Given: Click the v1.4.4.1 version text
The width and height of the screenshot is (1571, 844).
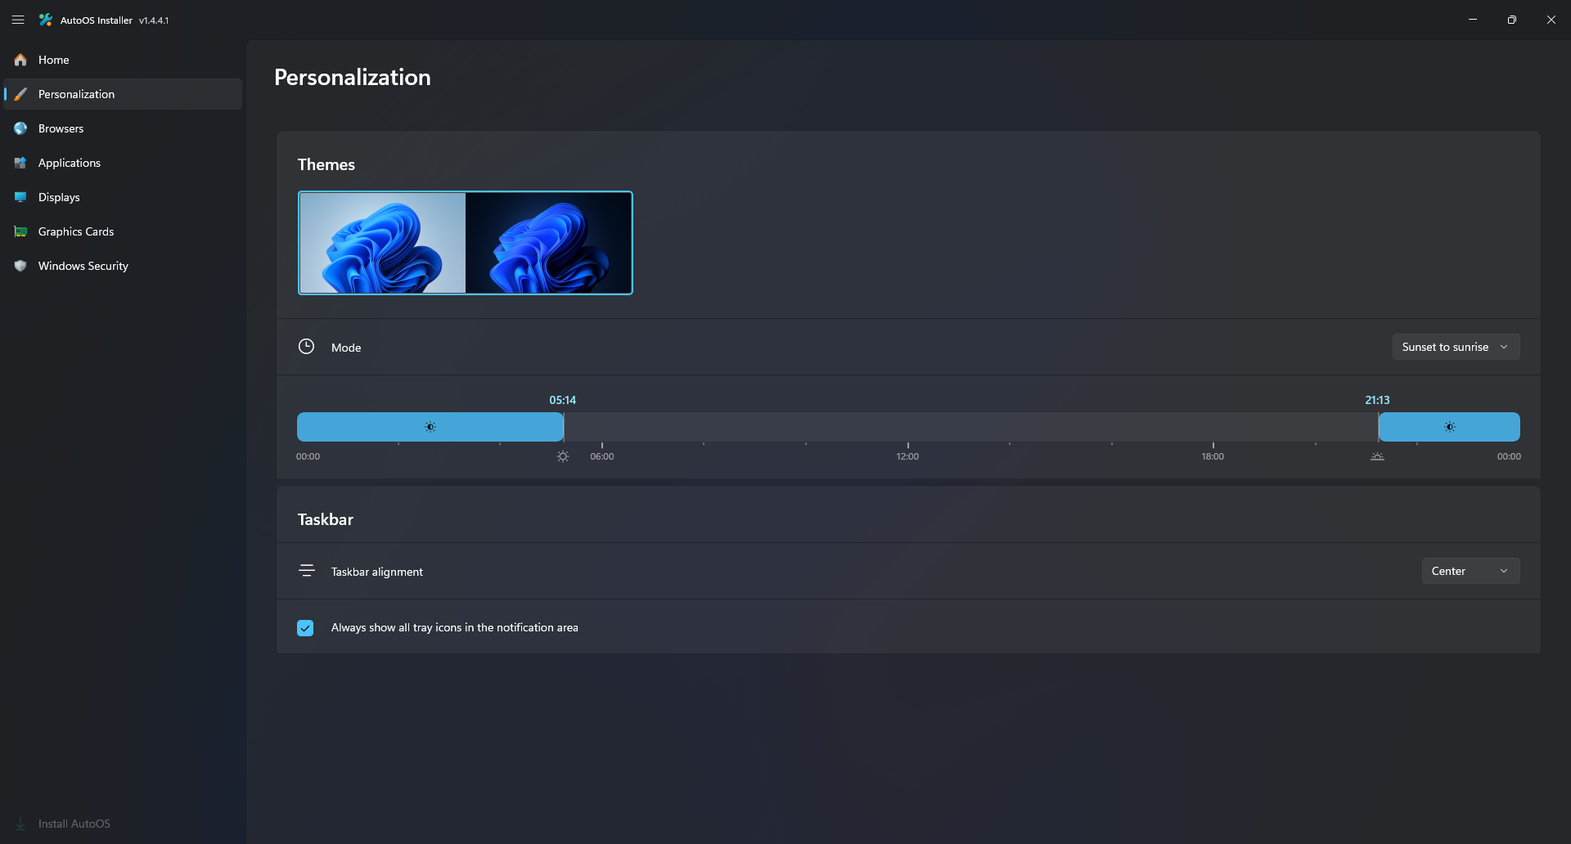Looking at the screenshot, I should [x=154, y=20].
